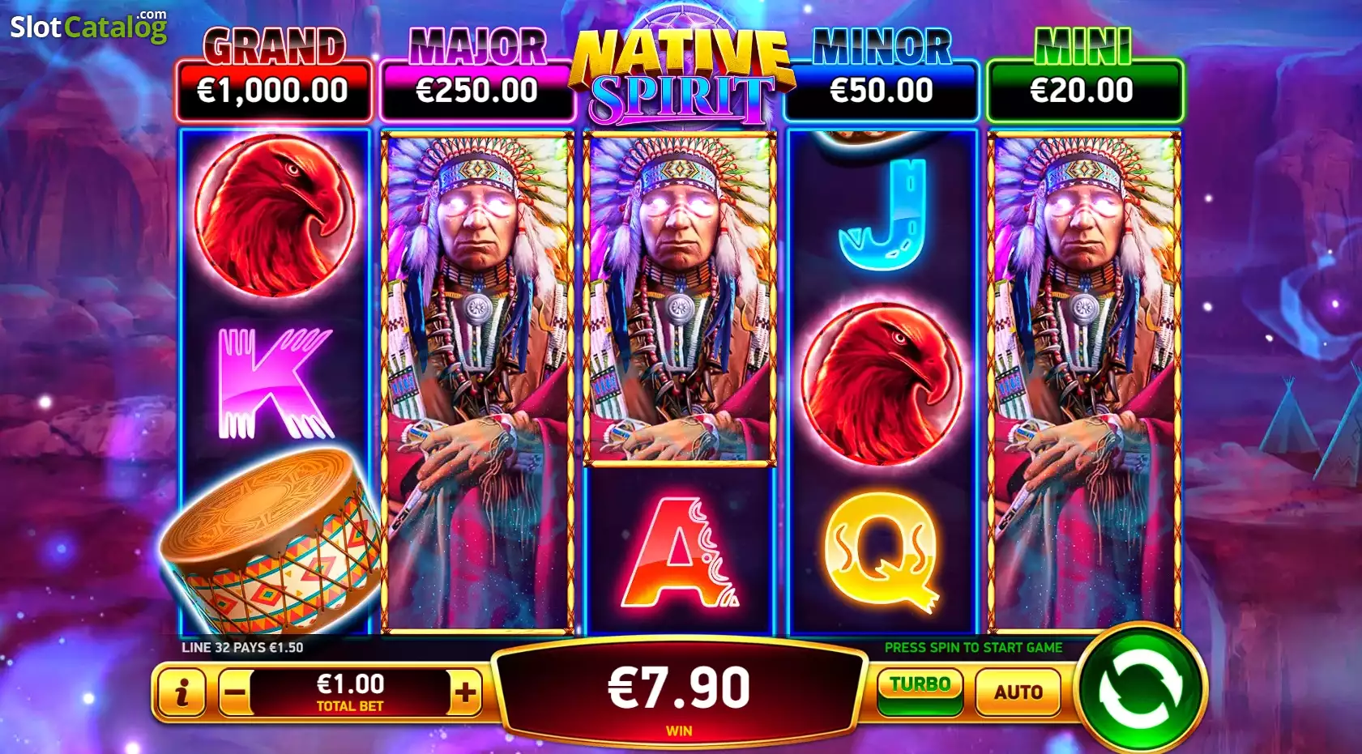Click the Major jackpot €250.00 panel
Image resolution: width=1362 pixels, height=754 pixels.
point(477,90)
